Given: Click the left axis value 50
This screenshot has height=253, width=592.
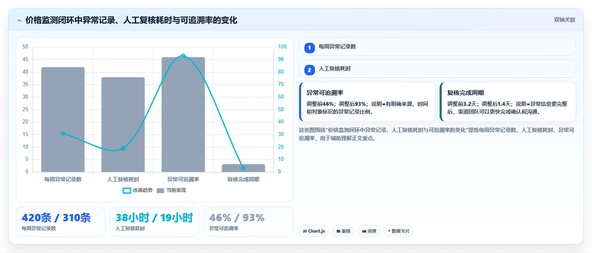Looking at the screenshot, I should (25, 47).
